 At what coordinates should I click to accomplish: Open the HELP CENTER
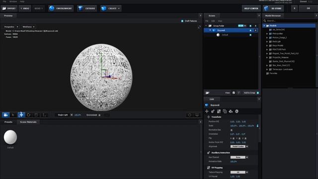point(251,8)
